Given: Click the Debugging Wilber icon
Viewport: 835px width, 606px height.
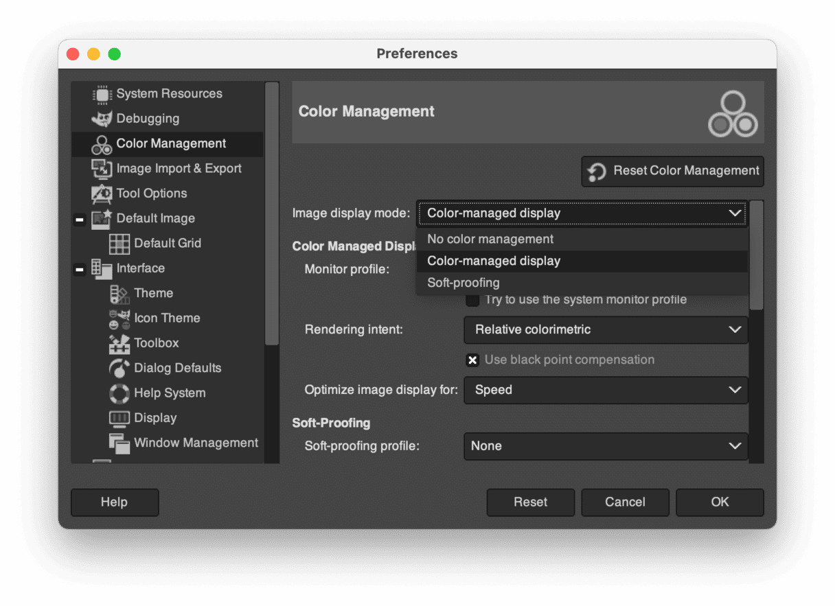Looking at the screenshot, I should [x=102, y=119].
